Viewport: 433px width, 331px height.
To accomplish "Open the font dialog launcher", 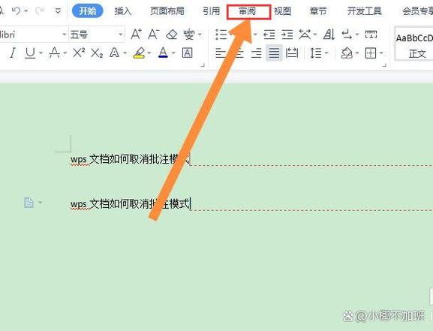I will pos(203,65).
